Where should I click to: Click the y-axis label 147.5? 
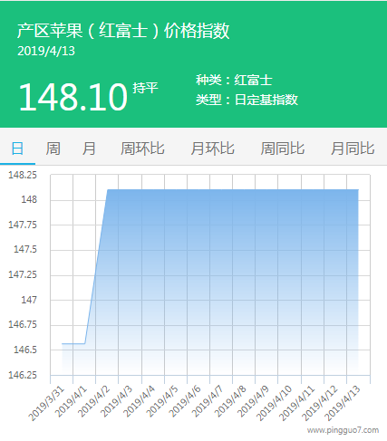pyautogui.click(x=25, y=249)
